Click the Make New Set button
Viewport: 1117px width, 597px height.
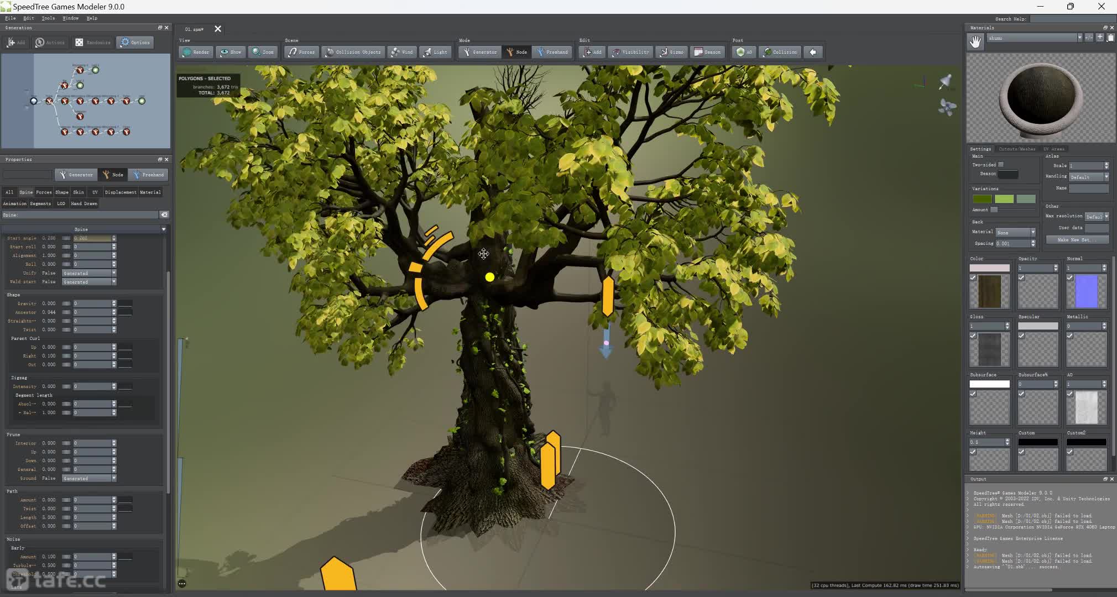click(1077, 240)
